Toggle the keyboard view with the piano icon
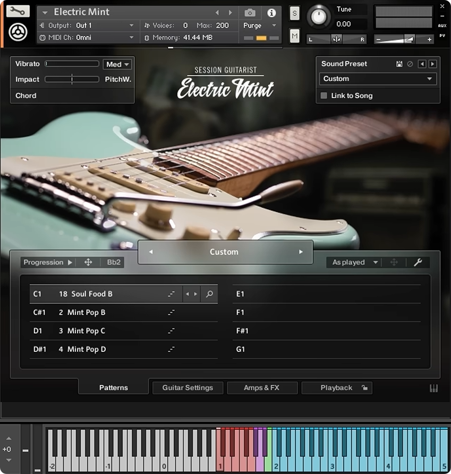The width and height of the screenshot is (451, 474). (x=433, y=388)
